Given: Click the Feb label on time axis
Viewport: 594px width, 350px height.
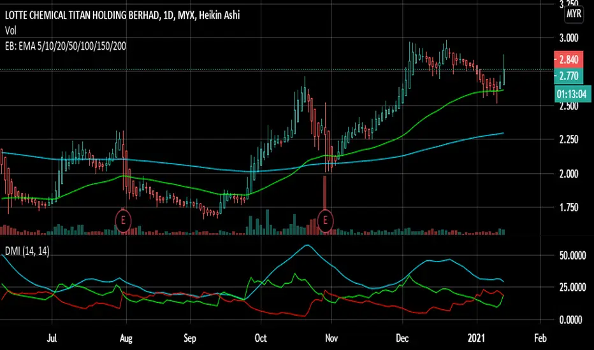Looking at the screenshot, I should 540,337.
